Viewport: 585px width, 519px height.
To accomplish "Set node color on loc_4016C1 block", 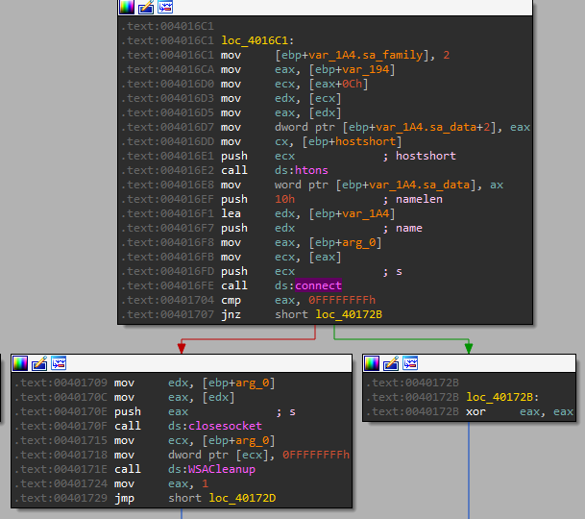I will pyautogui.click(x=127, y=8).
